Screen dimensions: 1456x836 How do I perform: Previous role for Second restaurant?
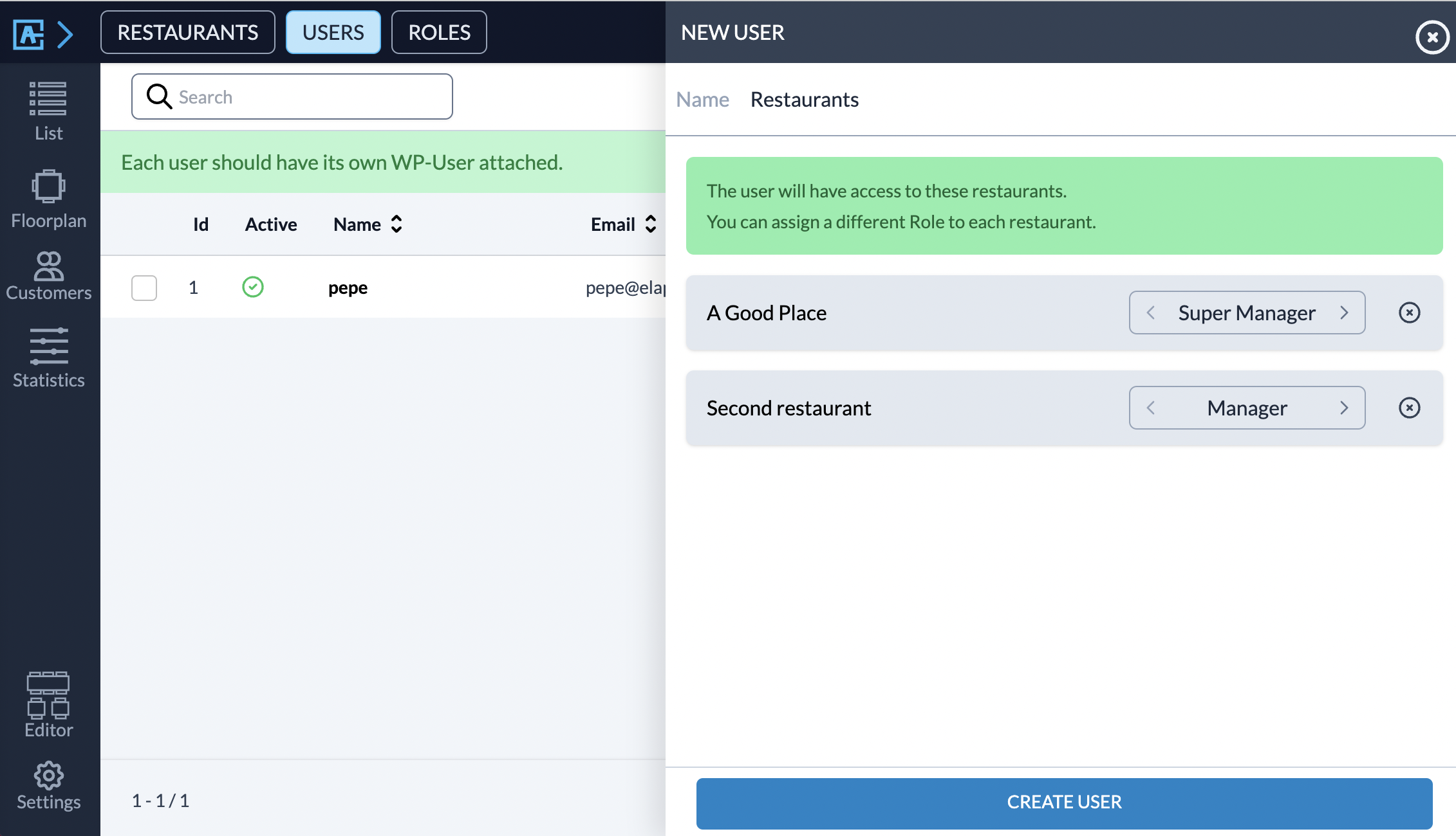coord(1151,408)
